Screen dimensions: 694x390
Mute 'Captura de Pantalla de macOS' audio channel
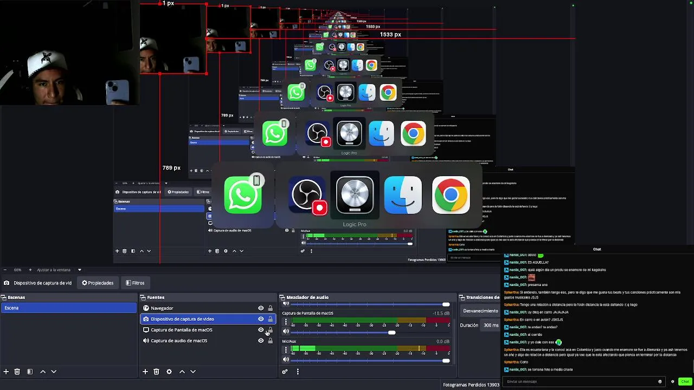pos(286,331)
